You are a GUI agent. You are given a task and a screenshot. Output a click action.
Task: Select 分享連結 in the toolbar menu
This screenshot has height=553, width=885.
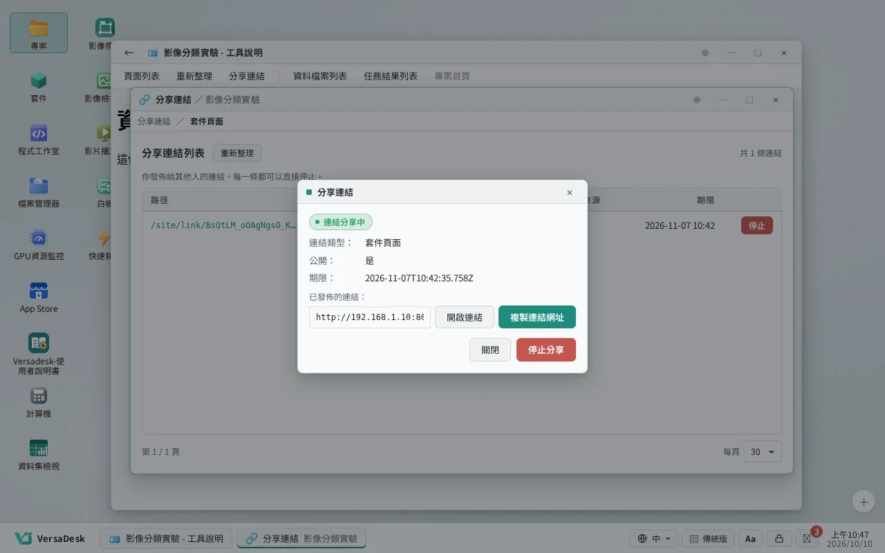(x=247, y=76)
